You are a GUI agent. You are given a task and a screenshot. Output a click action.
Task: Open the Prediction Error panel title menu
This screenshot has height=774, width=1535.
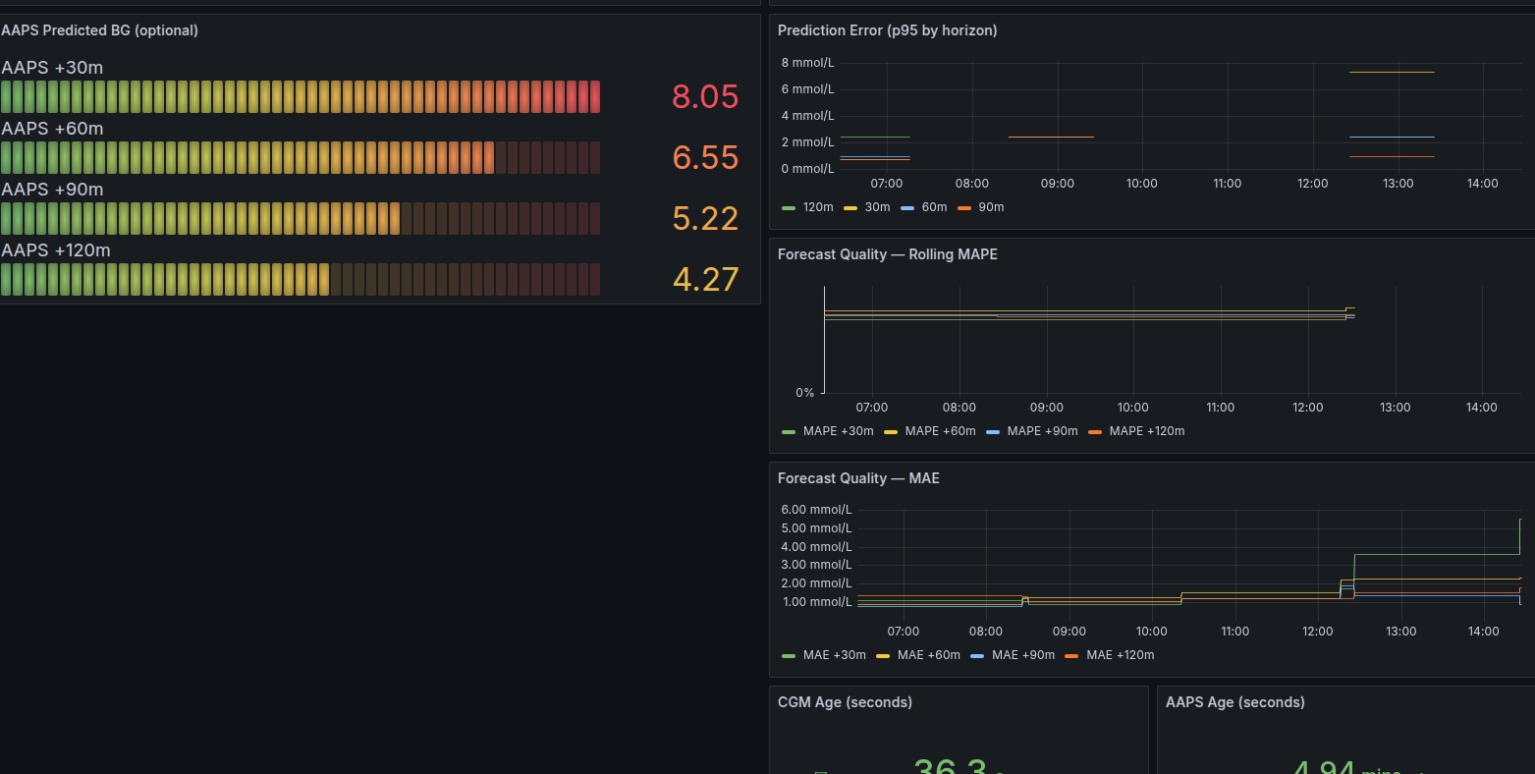coord(887,30)
